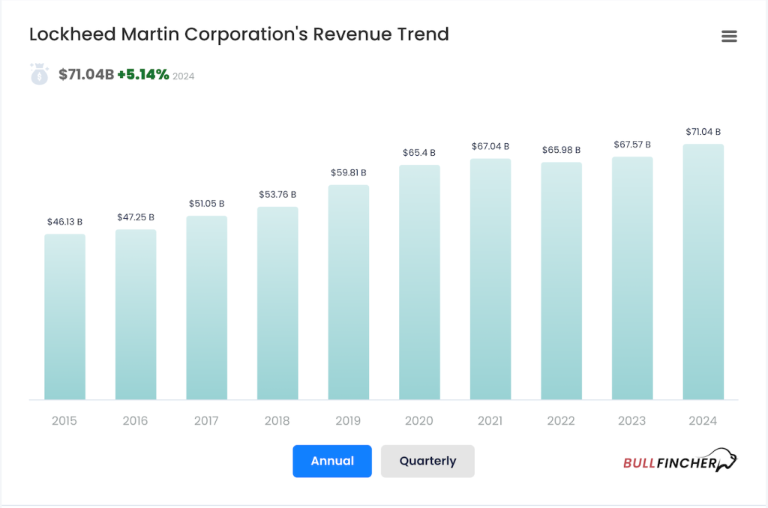Click the $67.57 B bar label
768x508 pixels.
tap(632, 145)
